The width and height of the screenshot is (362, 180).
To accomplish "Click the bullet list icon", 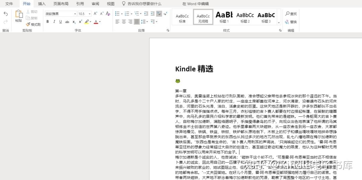I will [118, 14].
